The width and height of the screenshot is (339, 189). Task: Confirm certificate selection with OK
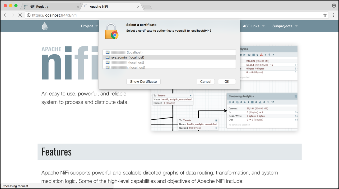click(x=227, y=81)
